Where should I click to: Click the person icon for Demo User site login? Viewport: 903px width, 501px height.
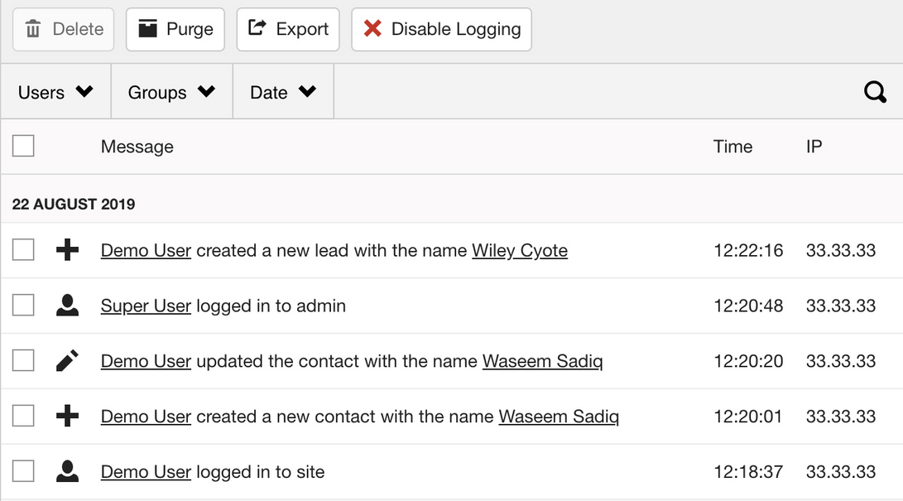(67, 471)
